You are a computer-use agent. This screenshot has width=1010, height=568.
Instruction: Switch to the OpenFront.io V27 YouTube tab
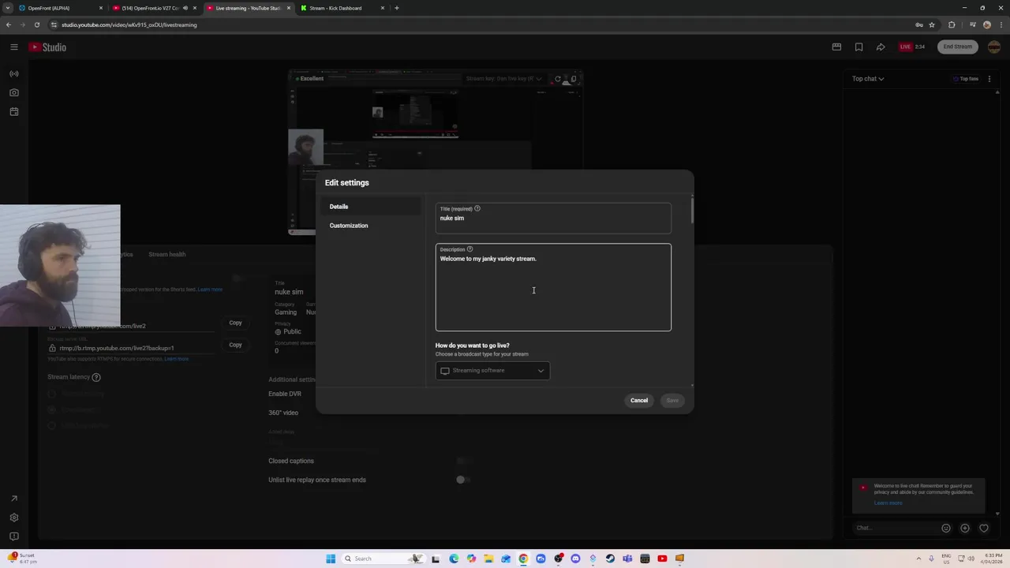[x=155, y=8]
